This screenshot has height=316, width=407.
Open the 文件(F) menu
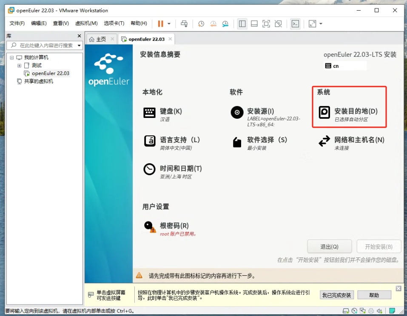pos(17,23)
